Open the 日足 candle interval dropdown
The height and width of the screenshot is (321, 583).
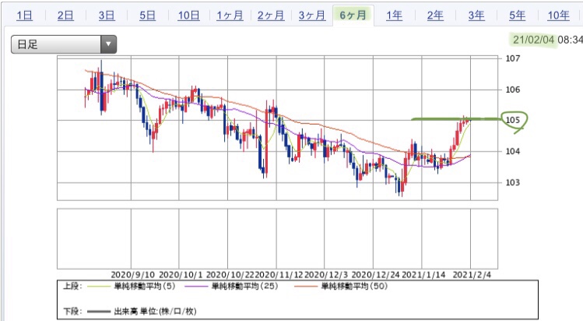point(64,44)
